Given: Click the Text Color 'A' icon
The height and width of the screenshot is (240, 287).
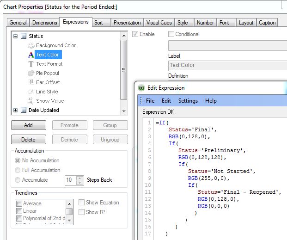Looking at the screenshot, I should pyautogui.click(x=31, y=55).
